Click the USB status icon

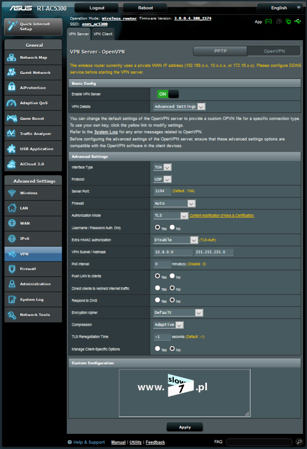(298, 21)
